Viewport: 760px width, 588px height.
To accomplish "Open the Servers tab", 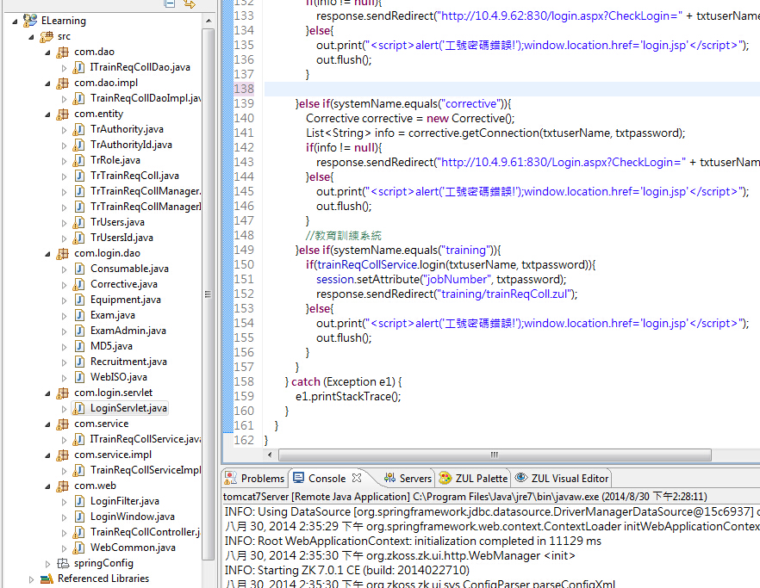I will 408,478.
